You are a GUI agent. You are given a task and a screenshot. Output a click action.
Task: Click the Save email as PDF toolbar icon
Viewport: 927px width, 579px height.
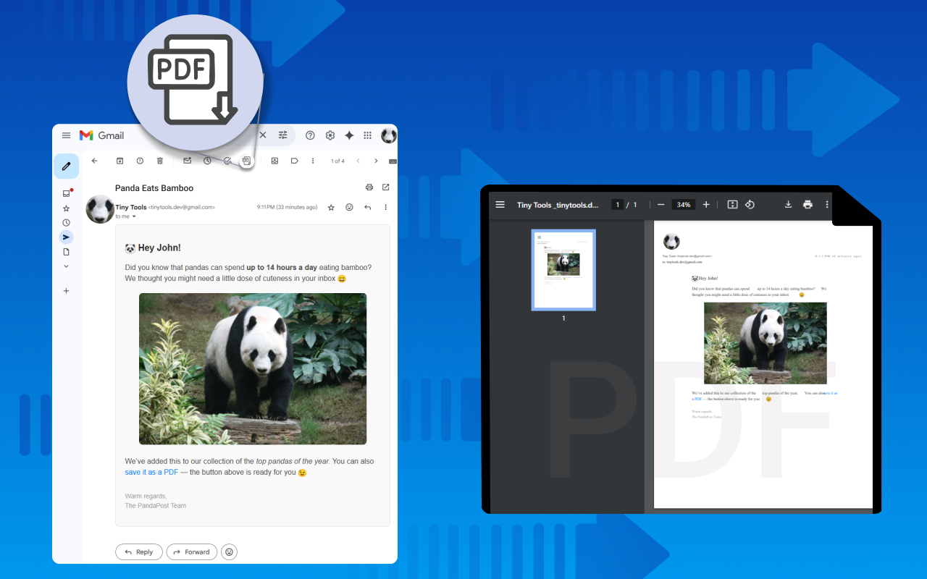247,161
